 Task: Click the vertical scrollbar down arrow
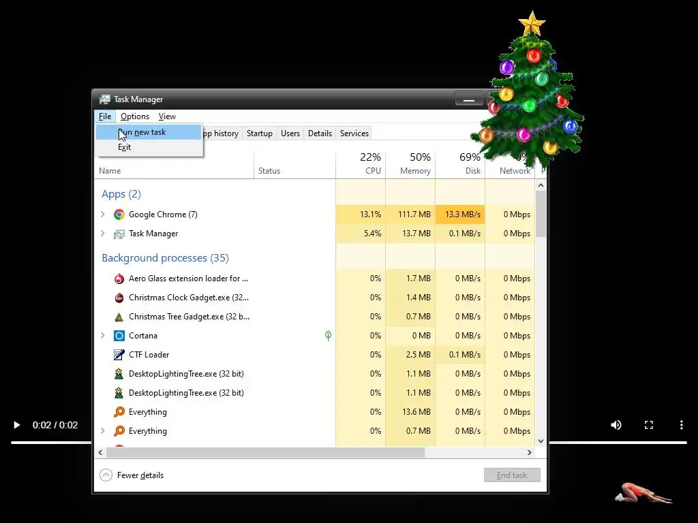point(541,441)
